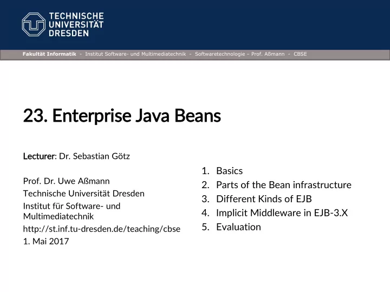Select outline item '5. Evaluation'

click(x=231, y=227)
